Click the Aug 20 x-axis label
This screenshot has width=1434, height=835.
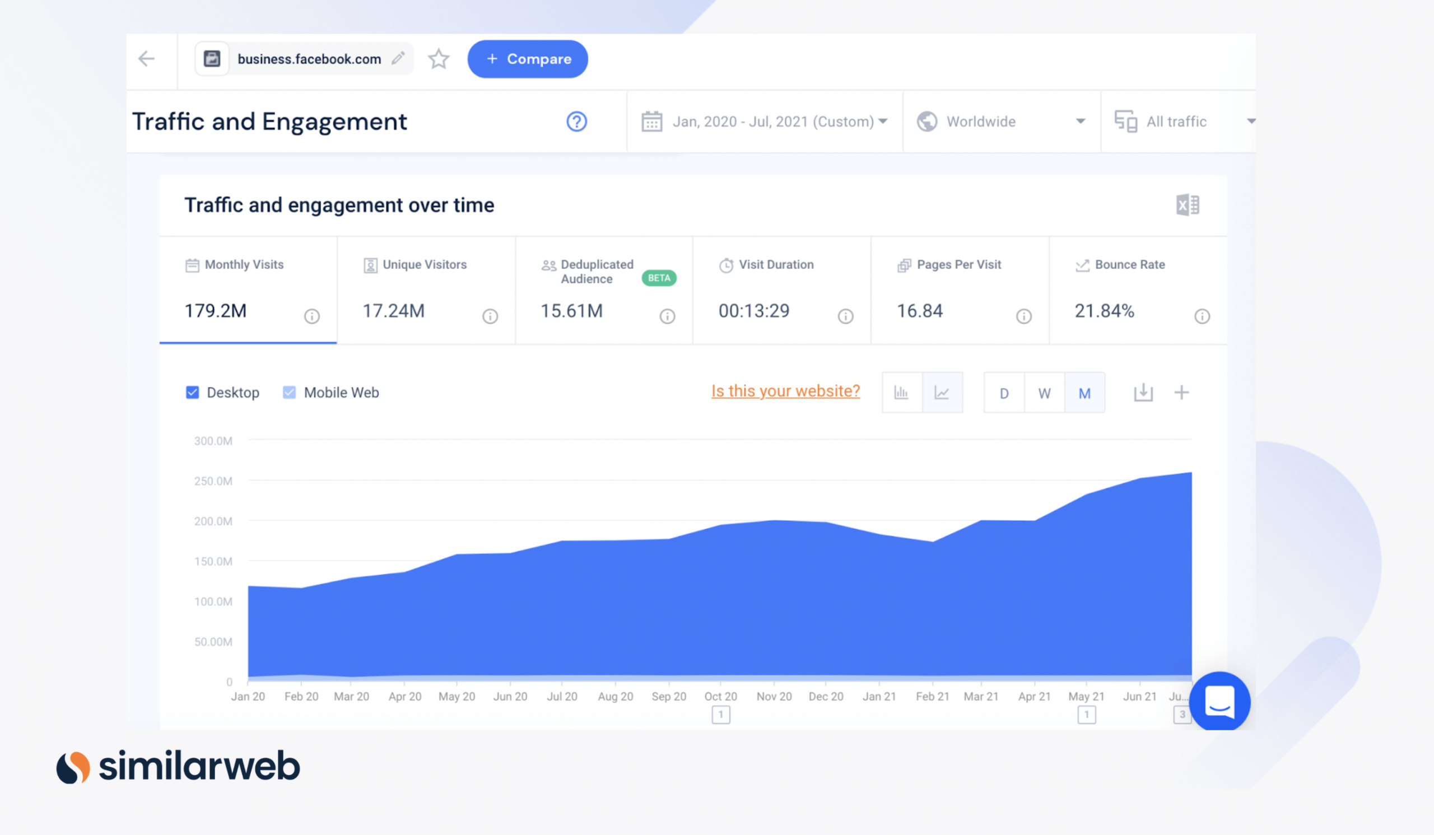[616, 696]
